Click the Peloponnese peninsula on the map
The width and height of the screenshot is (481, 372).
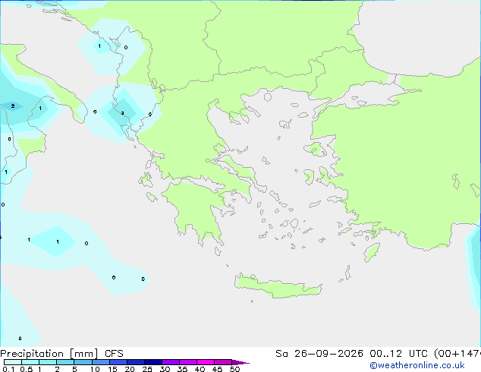tap(196, 209)
